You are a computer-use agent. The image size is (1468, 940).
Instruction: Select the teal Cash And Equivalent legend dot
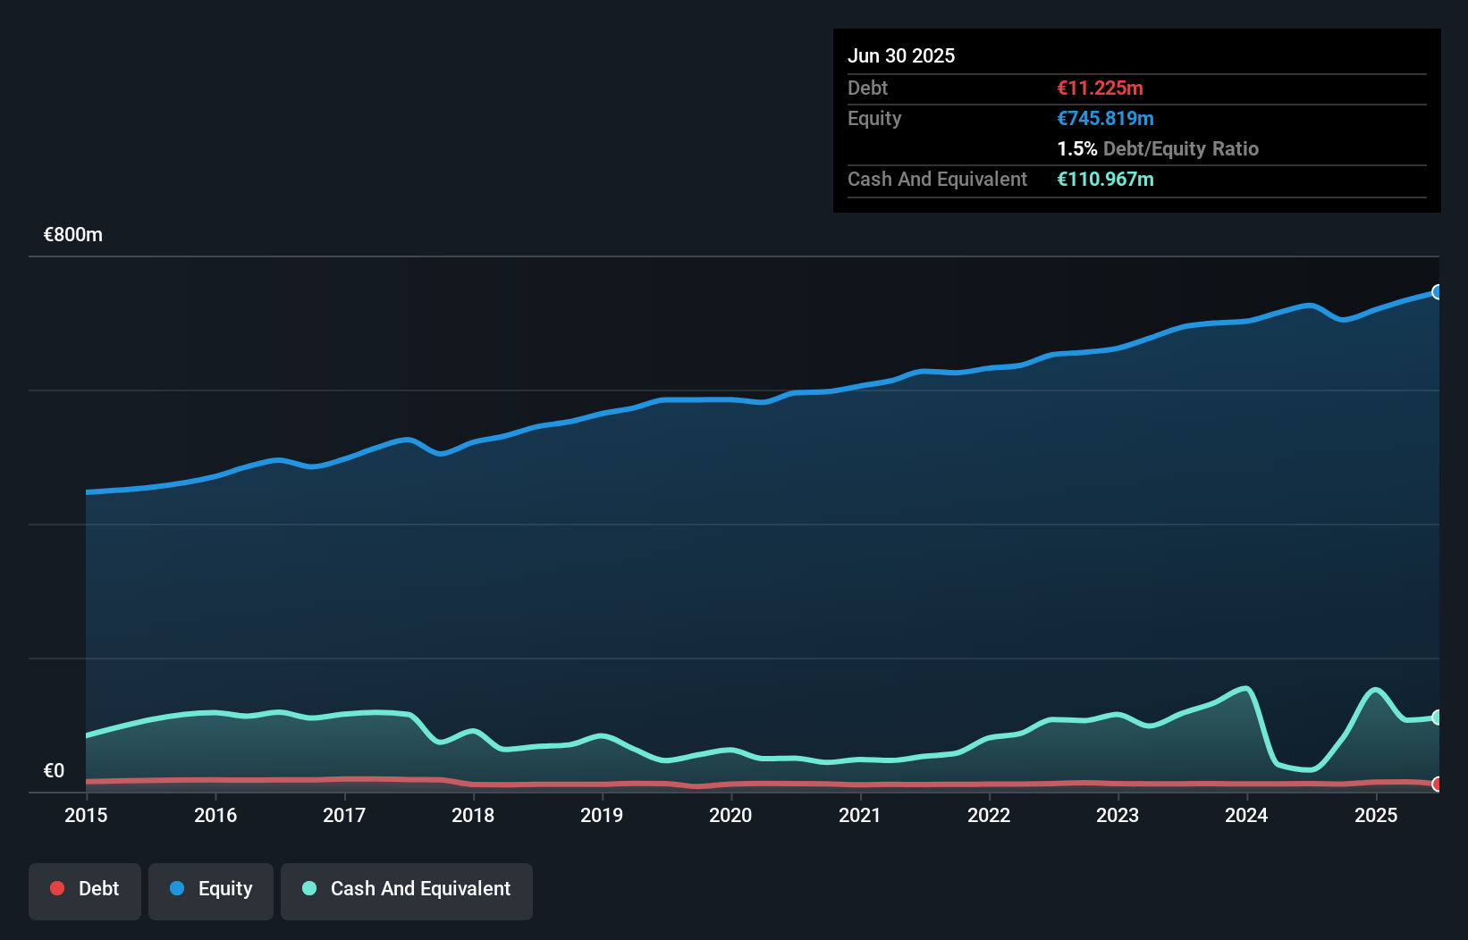[x=308, y=889]
